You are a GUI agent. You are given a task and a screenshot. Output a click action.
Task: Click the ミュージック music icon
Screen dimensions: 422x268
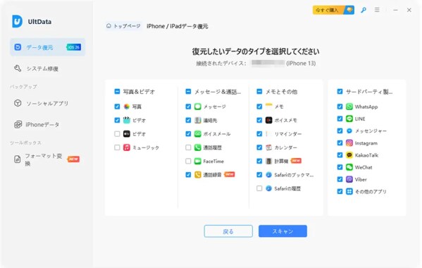tap(127, 147)
